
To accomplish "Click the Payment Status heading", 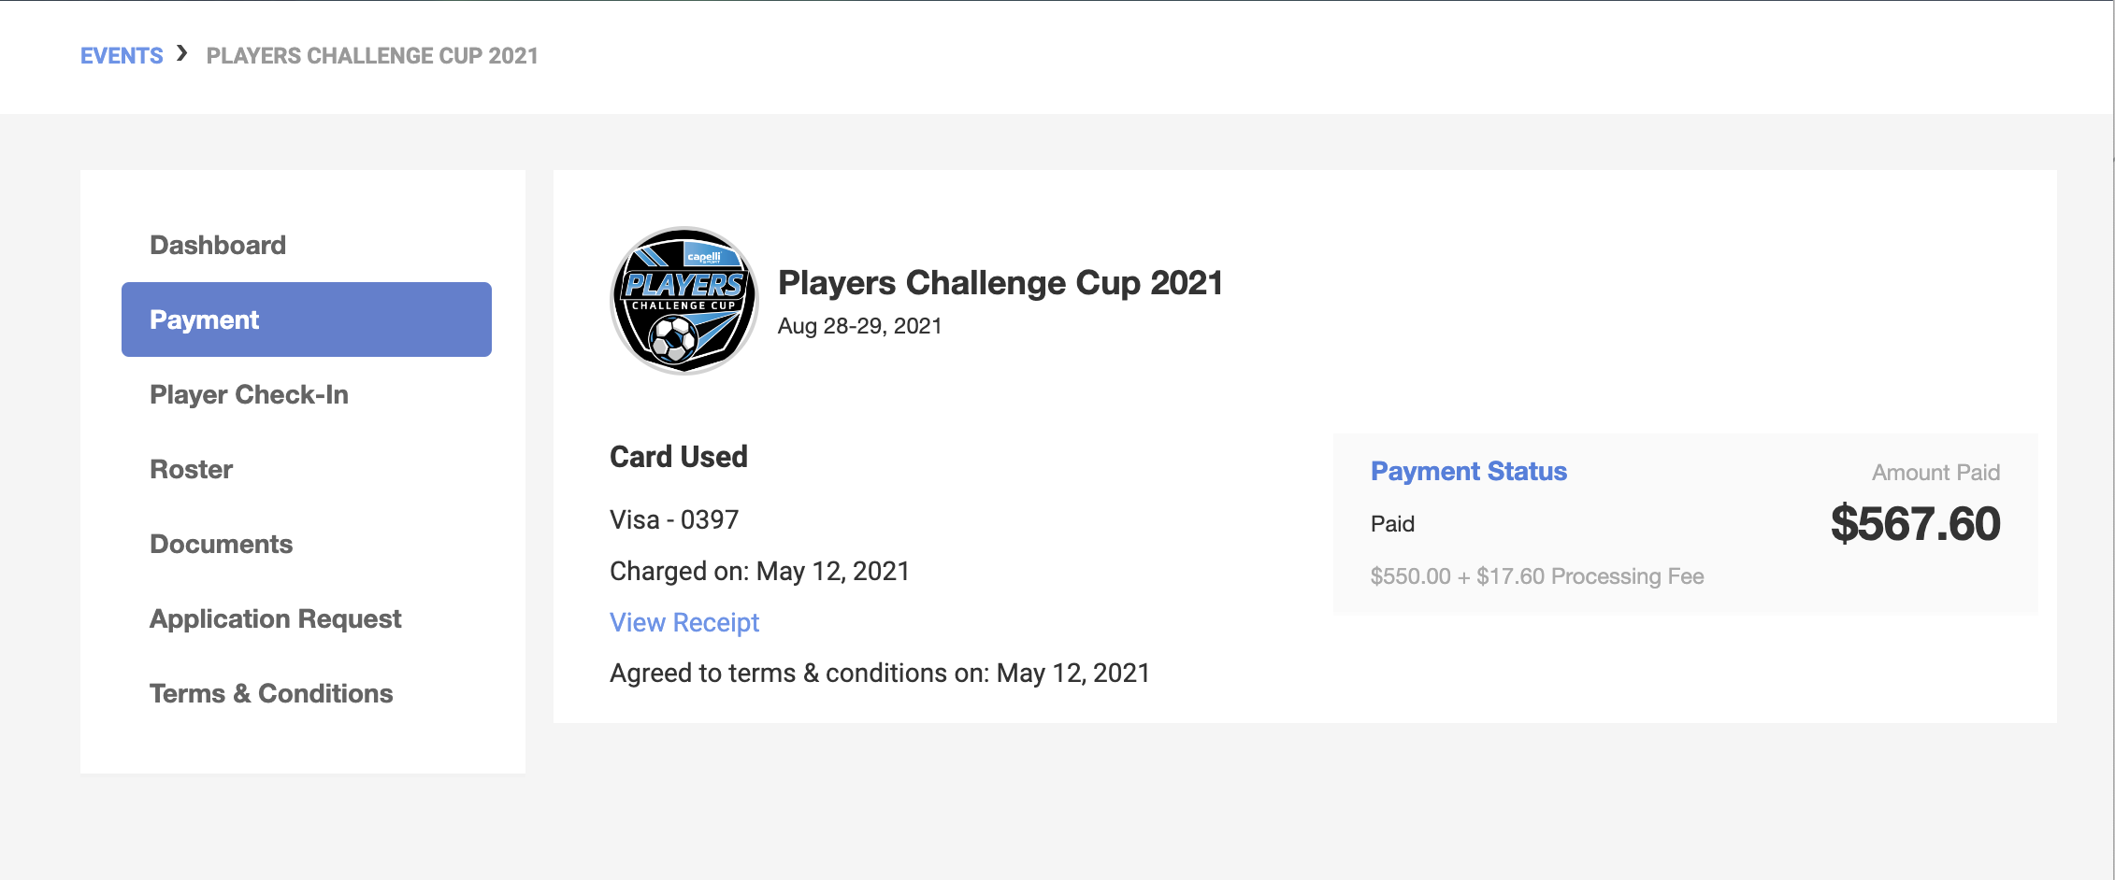I will 1469,471.
